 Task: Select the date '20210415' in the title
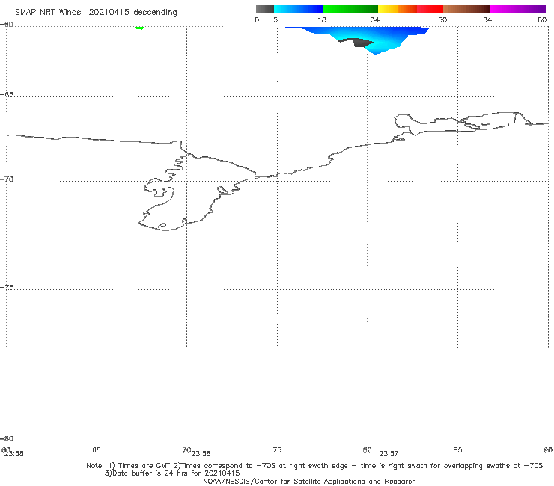tap(109, 13)
